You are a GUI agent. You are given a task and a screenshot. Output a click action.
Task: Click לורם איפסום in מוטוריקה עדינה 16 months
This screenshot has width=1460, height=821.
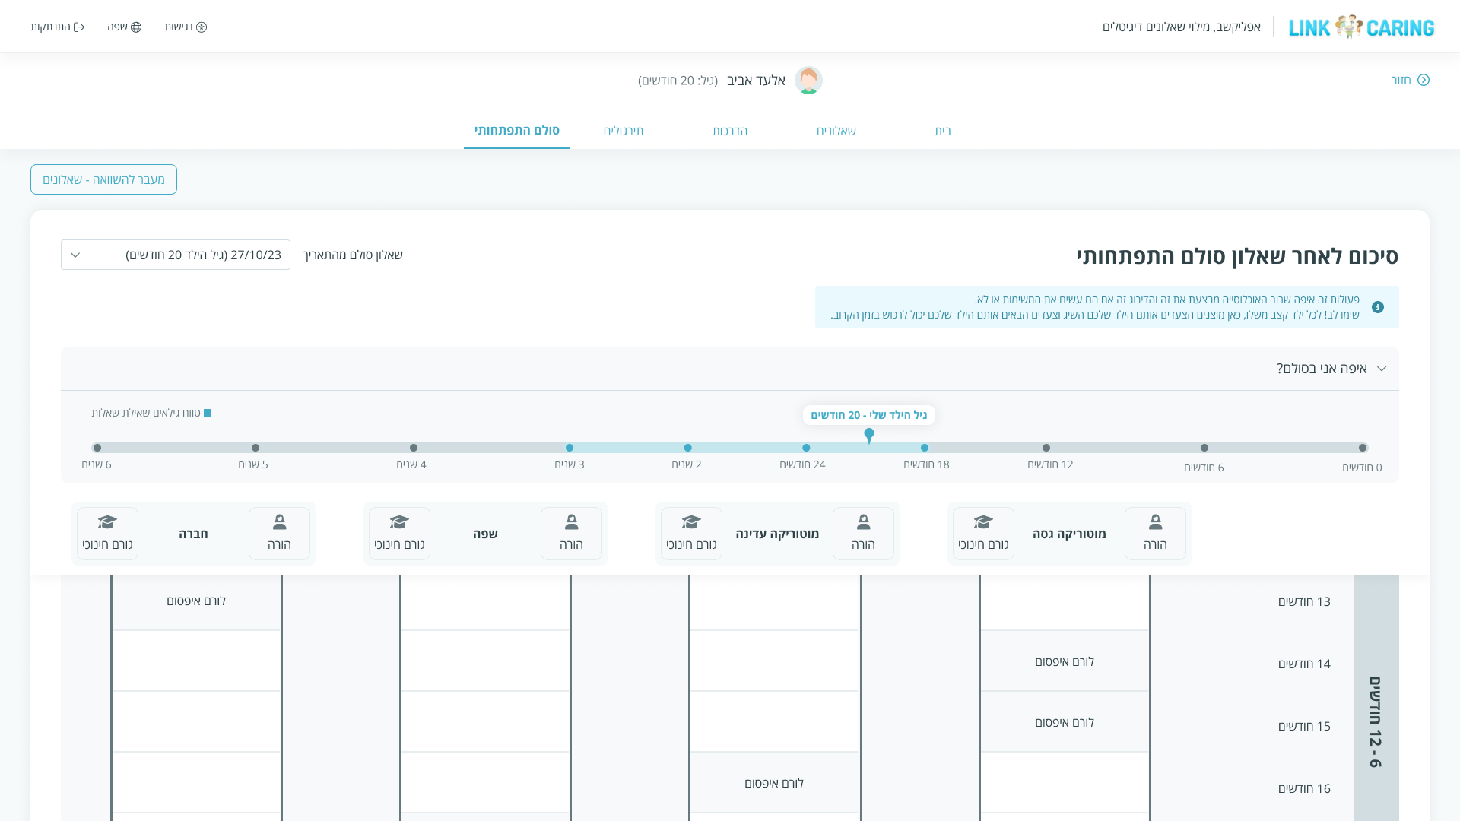(x=774, y=784)
